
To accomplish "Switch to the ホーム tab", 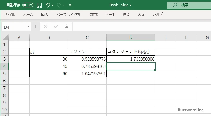I will pyautogui.click(x=28, y=14).
